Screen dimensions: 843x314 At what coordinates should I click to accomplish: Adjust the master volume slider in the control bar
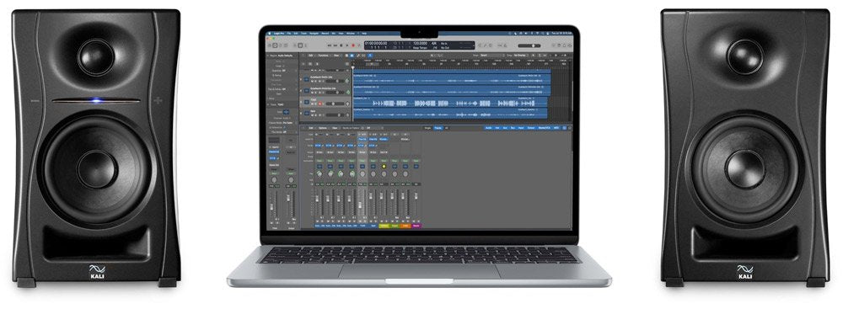(x=529, y=45)
